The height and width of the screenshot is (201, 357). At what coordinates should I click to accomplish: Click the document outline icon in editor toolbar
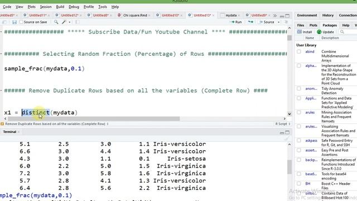click(x=286, y=22)
